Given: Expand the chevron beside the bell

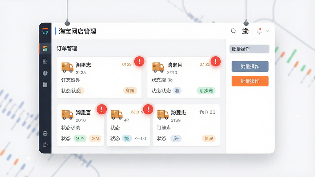Looking at the screenshot, I should click(268, 31).
